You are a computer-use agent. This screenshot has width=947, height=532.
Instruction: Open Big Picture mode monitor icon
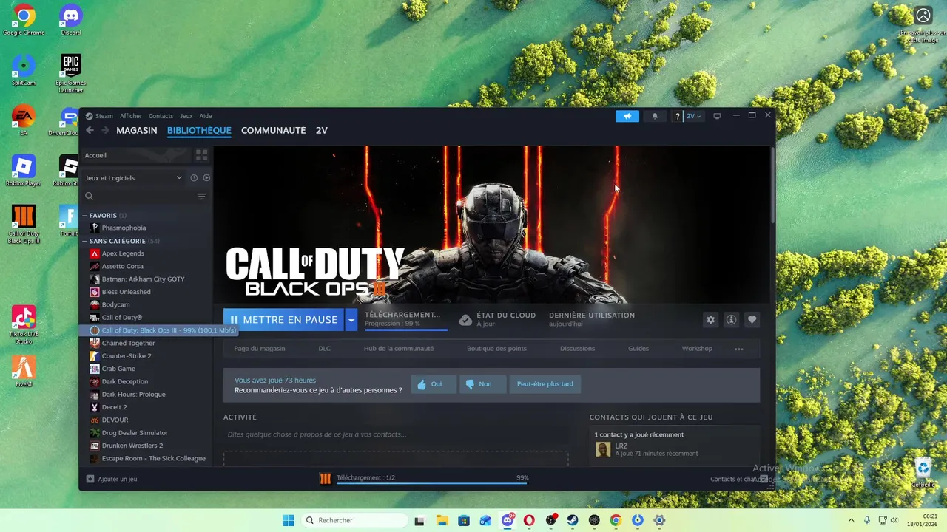point(716,116)
